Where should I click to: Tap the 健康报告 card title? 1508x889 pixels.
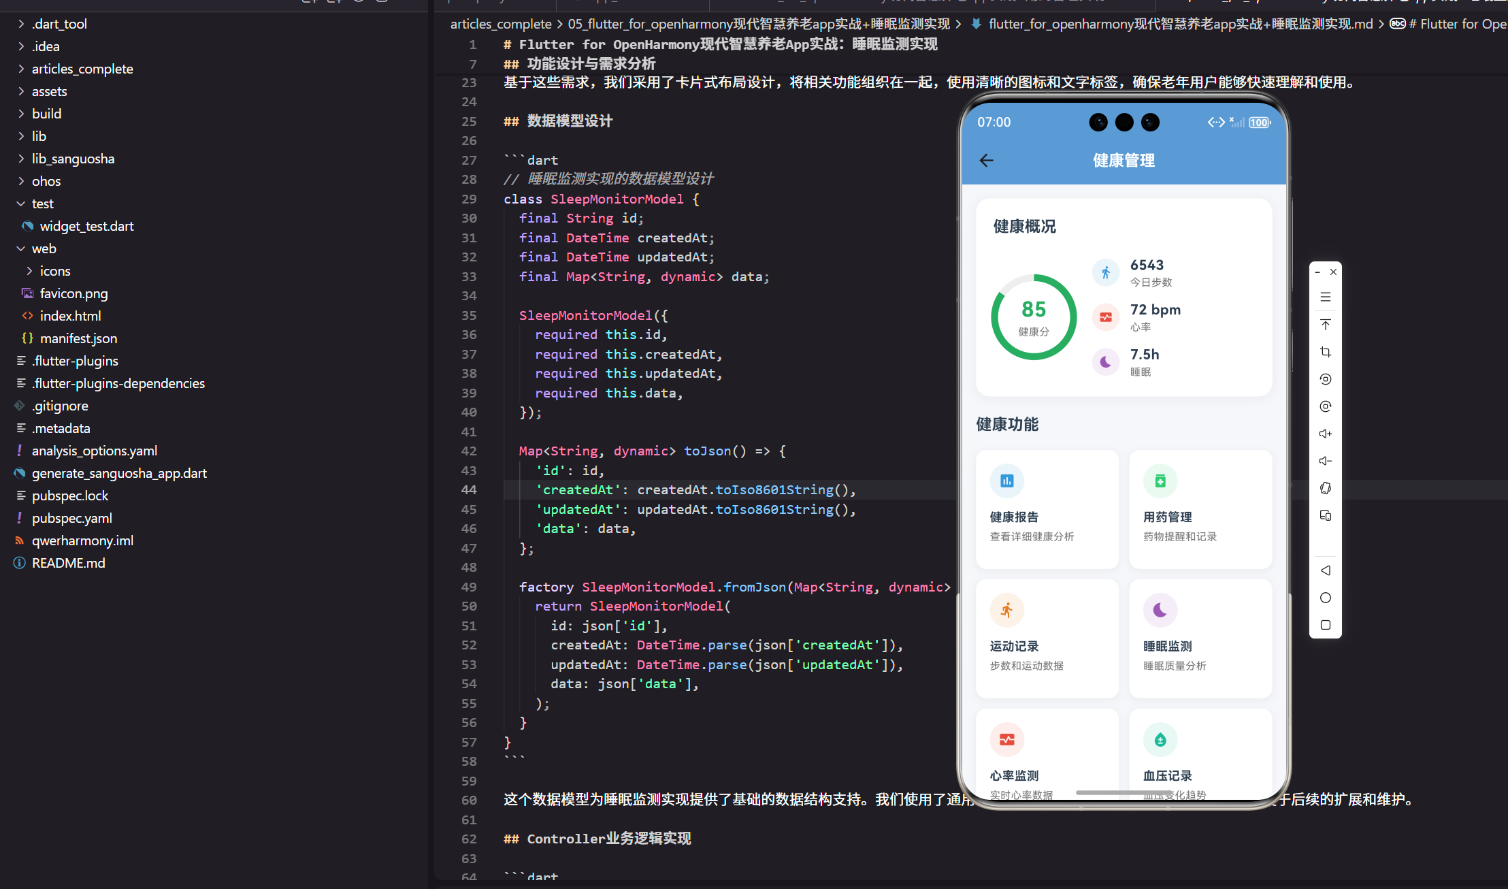click(x=1014, y=517)
